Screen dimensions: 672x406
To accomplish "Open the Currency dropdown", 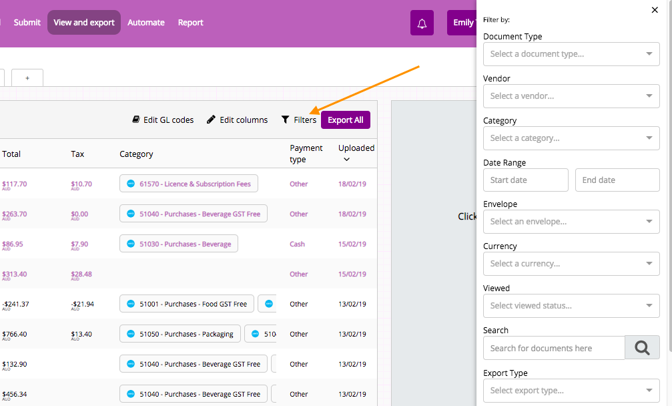I will (x=571, y=264).
